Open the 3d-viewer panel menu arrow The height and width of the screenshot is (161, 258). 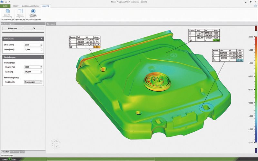(x=256, y=24)
